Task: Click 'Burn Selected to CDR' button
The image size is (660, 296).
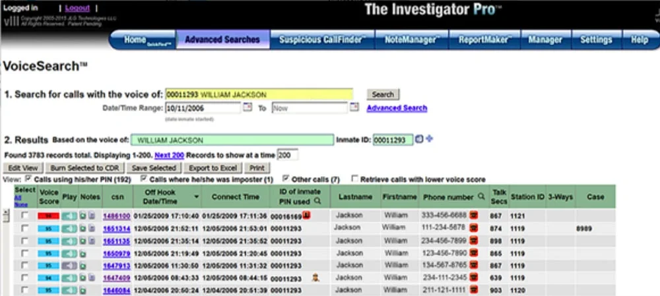Action: 84,167
